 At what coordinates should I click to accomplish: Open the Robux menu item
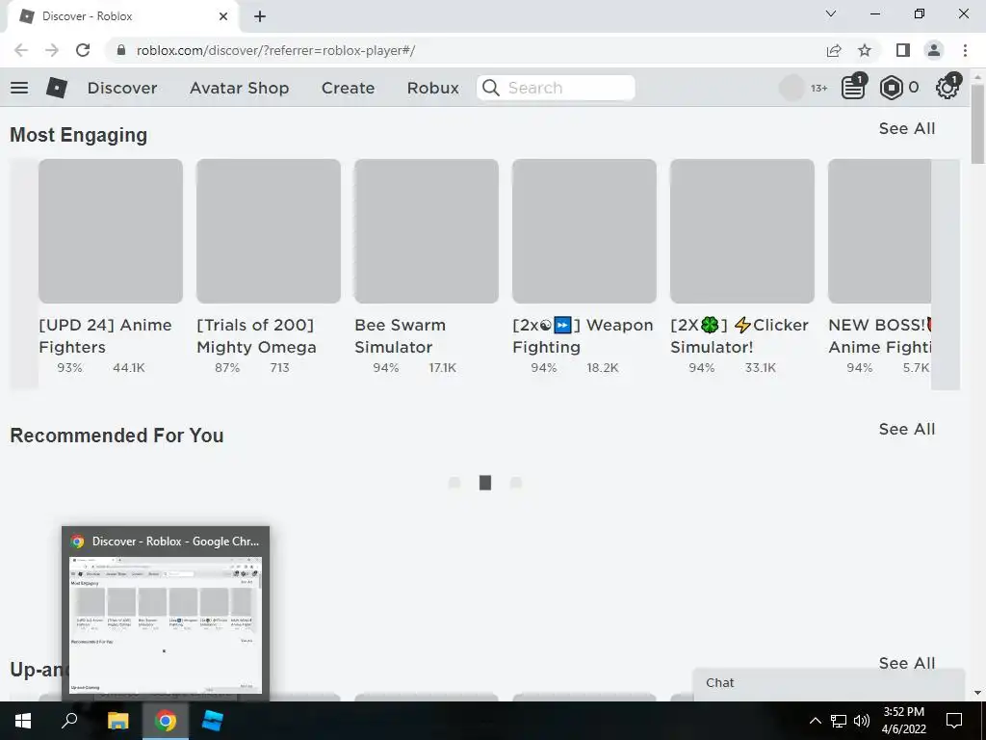point(432,88)
